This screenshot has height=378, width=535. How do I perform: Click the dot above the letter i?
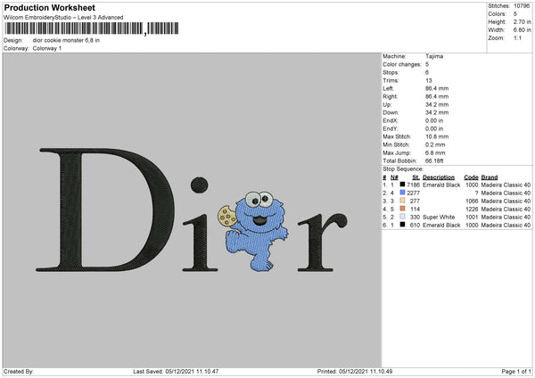point(199,185)
